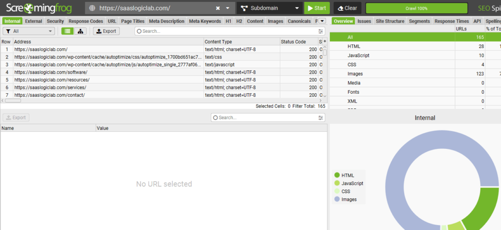501x230 pixels.
Task: Open the Security tab
Action: coord(55,21)
